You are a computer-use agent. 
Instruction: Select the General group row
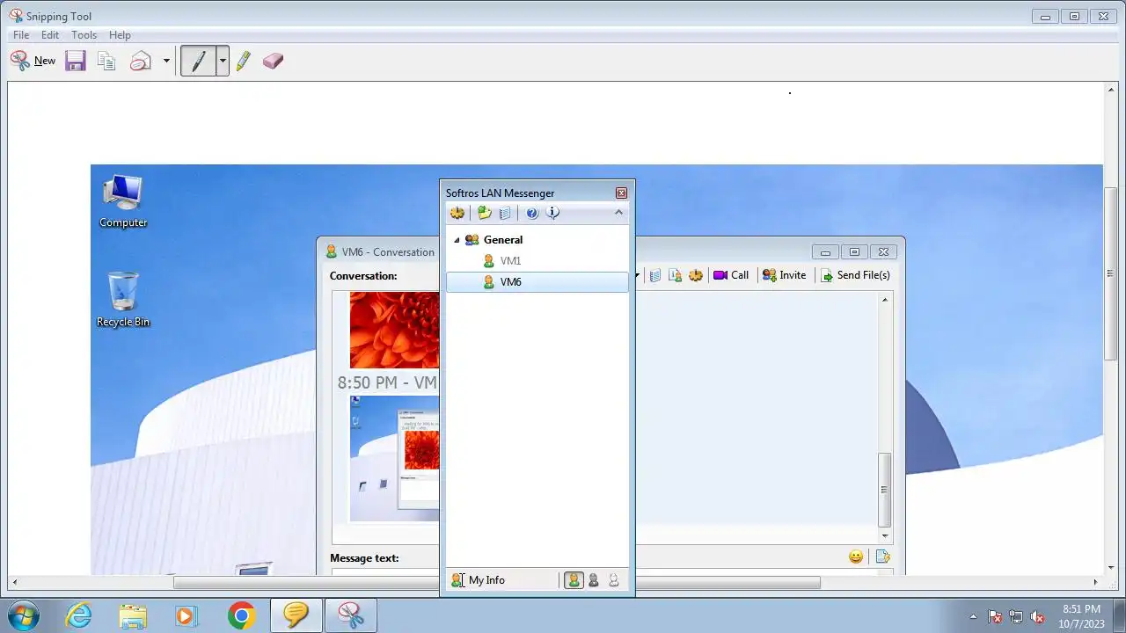pos(537,240)
